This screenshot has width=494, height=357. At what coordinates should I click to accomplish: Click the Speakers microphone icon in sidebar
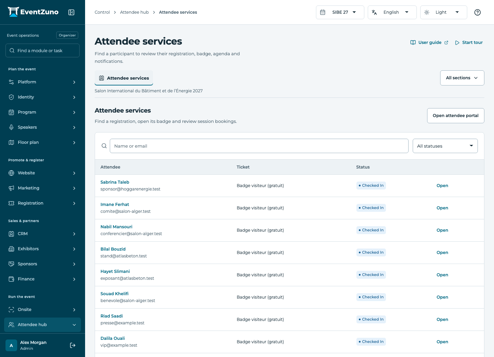(11, 127)
